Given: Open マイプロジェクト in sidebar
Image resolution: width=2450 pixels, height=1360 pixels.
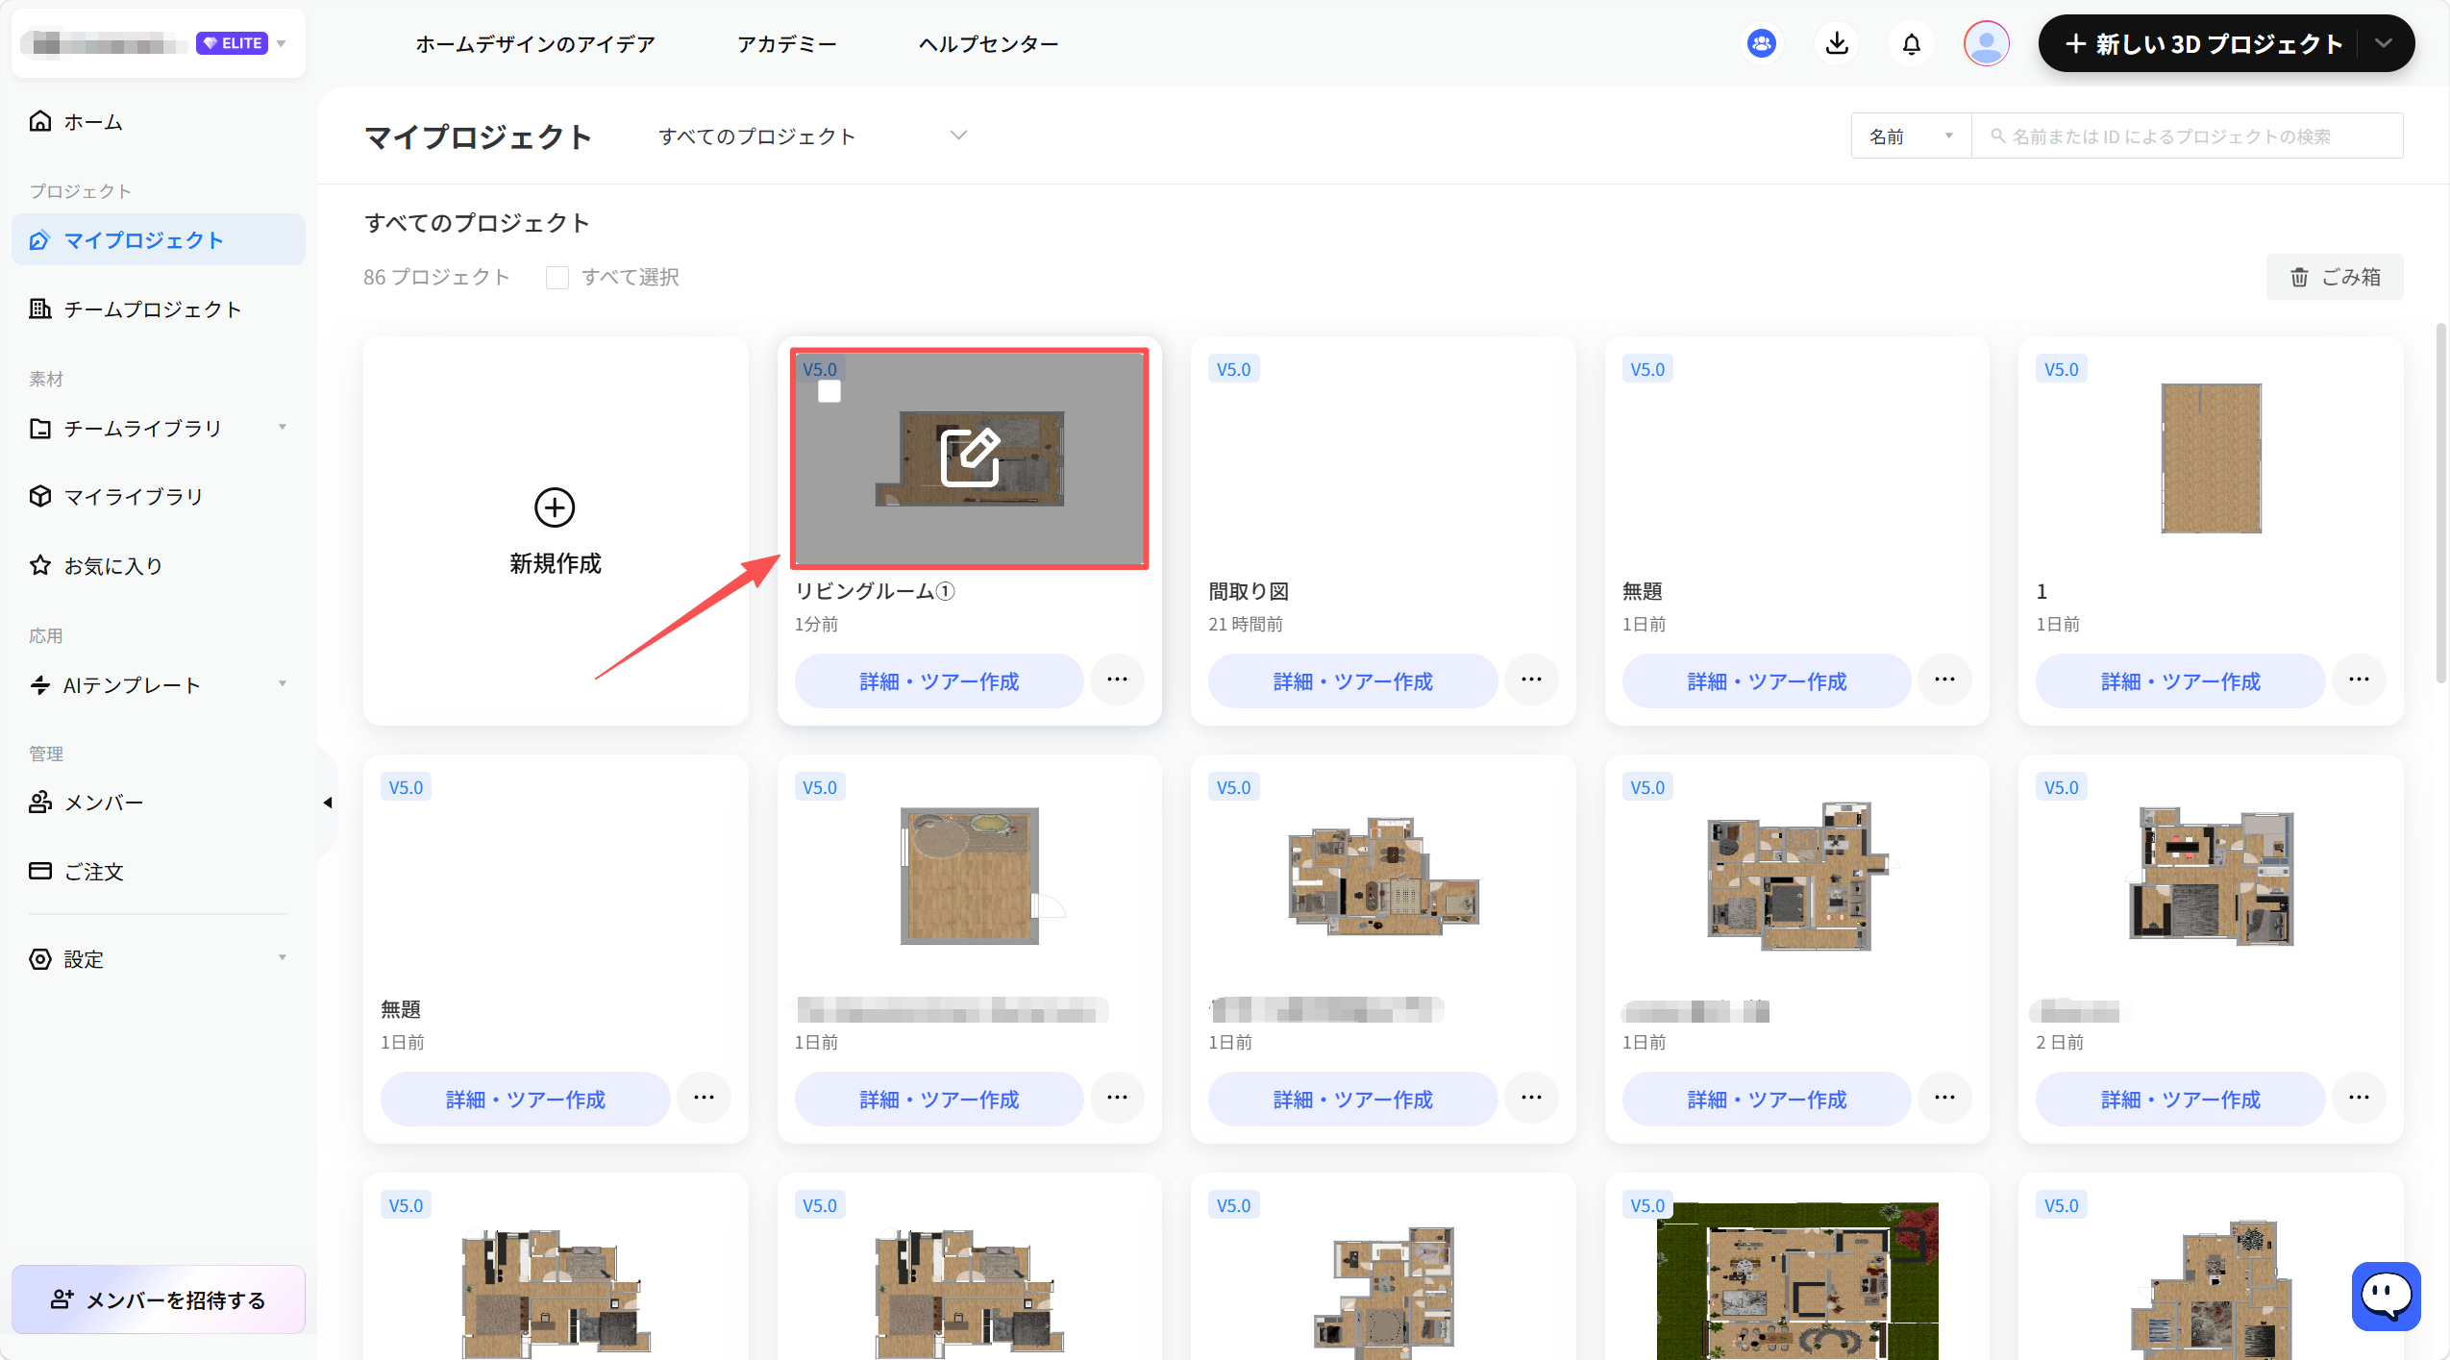Looking at the screenshot, I should click(x=159, y=239).
